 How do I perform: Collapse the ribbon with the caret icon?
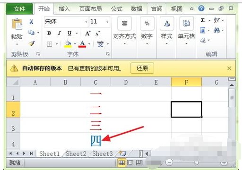click(191, 8)
